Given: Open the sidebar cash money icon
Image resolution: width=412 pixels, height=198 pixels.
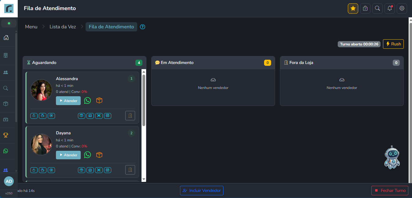Looking at the screenshot, I should pyautogui.click(x=6, y=119).
